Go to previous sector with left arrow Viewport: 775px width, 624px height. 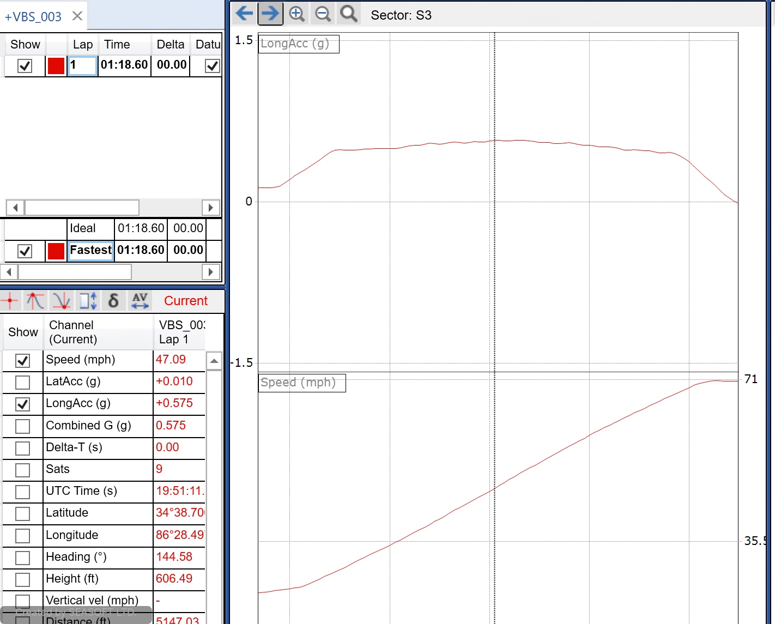point(244,14)
